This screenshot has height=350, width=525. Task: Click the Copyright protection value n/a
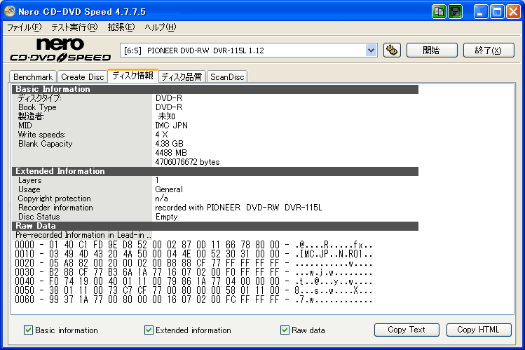161,198
